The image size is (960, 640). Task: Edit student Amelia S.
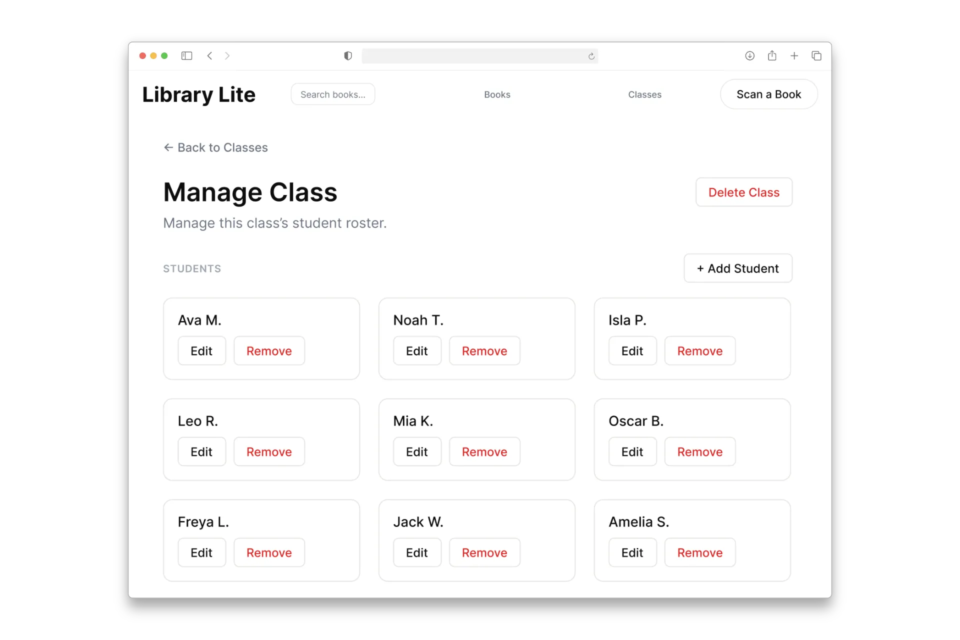pos(632,553)
